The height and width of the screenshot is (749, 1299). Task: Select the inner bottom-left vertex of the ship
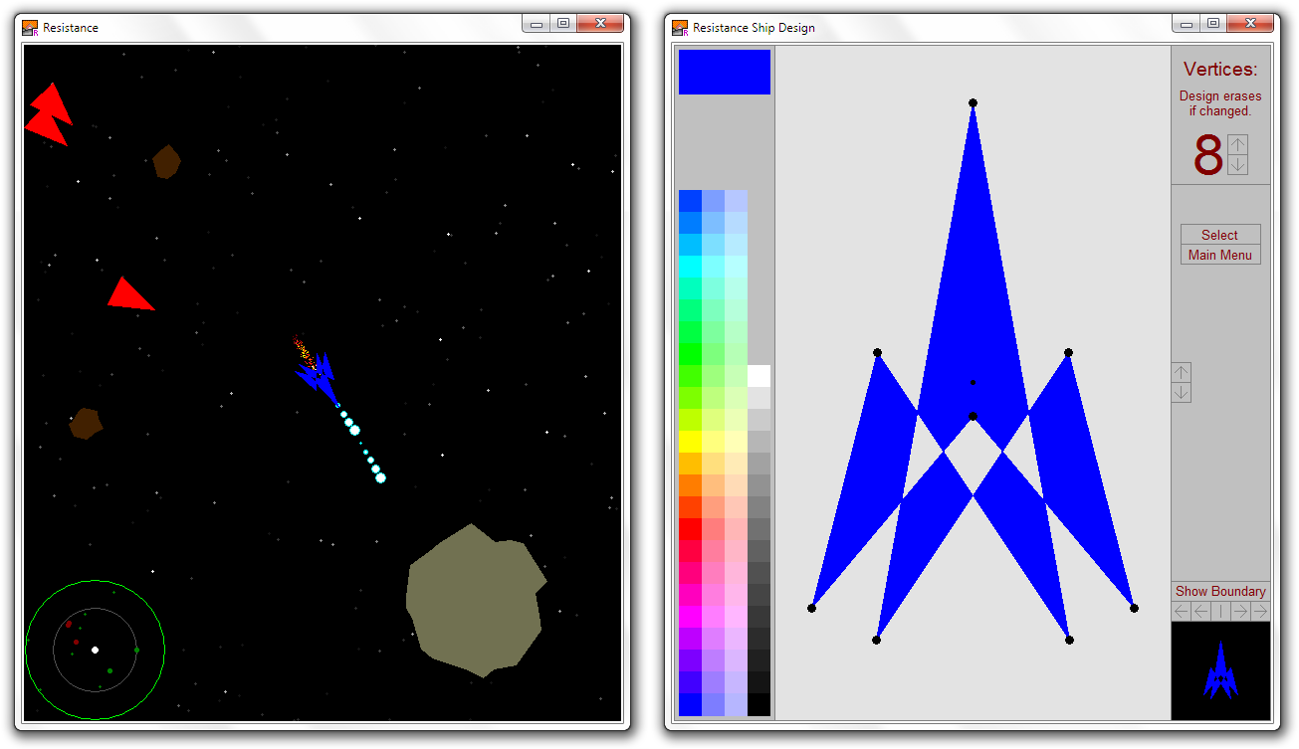click(876, 640)
